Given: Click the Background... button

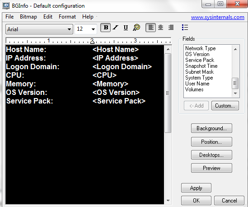Looking at the screenshot, I should coord(211,128).
